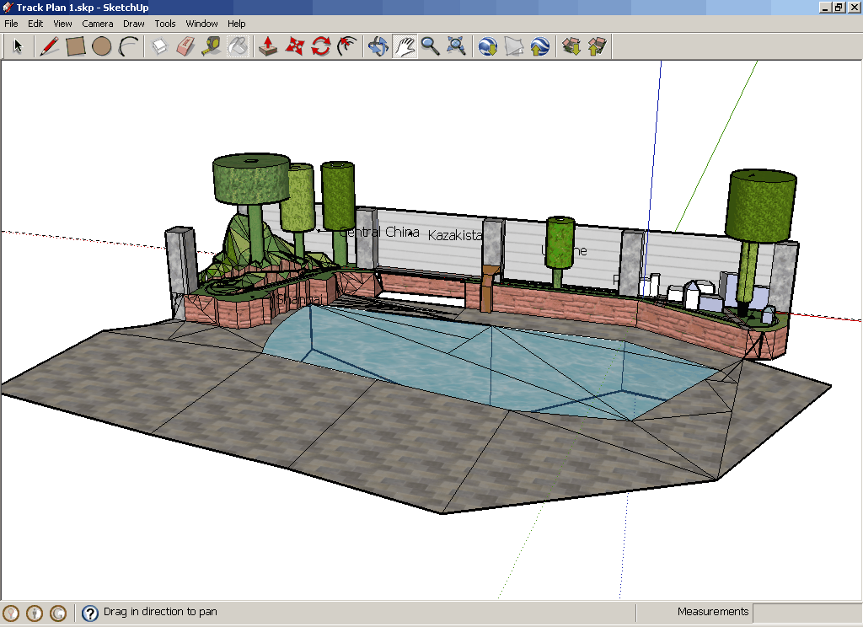Restore down the SketchUp window
This screenshot has width=863, height=627.
839,8
